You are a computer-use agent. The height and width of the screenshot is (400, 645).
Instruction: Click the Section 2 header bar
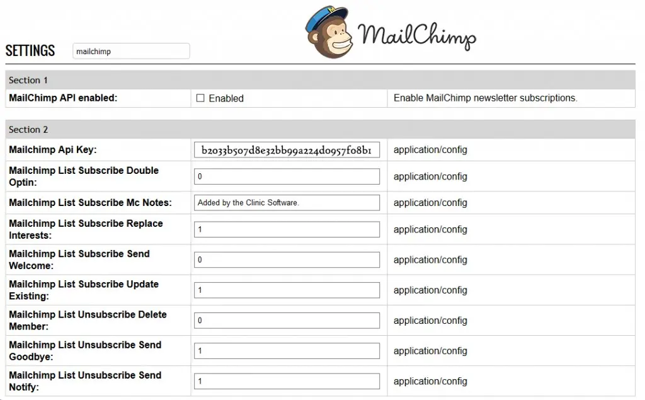320,129
